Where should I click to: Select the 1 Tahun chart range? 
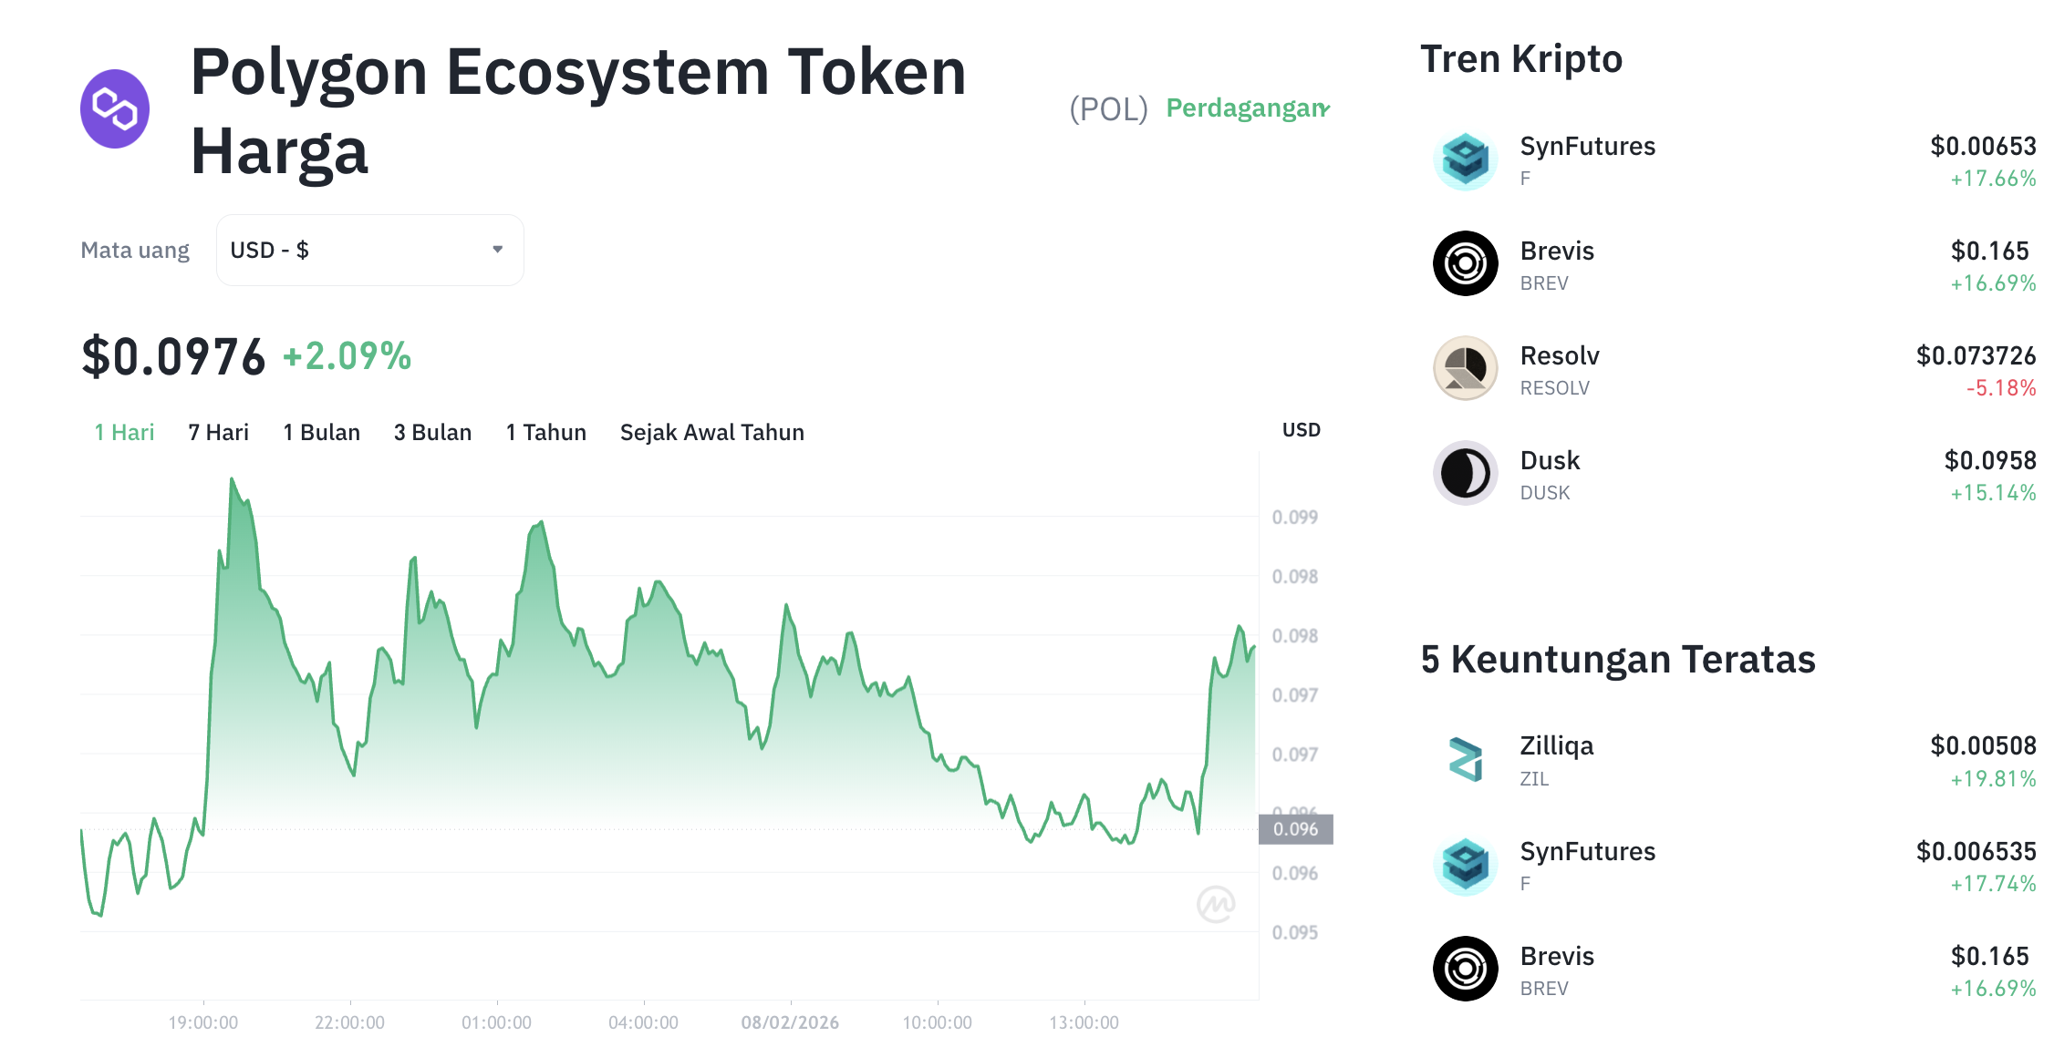(x=545, y=432)
